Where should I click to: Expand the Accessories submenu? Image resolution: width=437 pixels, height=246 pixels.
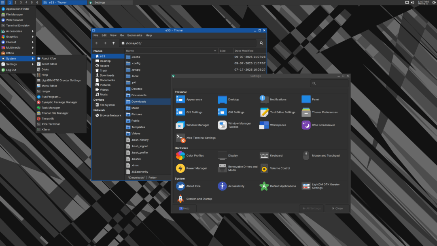14,31
